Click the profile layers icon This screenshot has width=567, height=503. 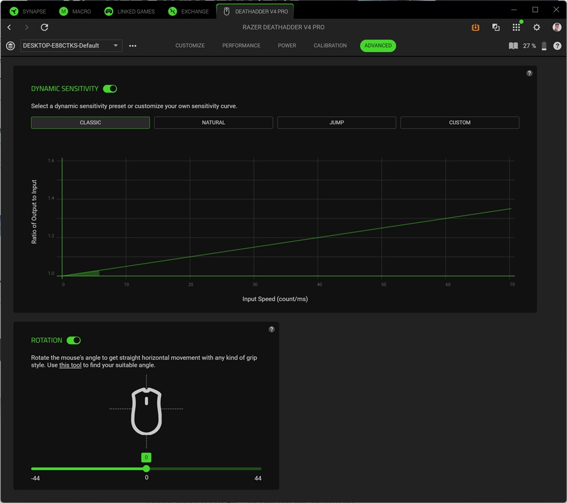(10, 46)
